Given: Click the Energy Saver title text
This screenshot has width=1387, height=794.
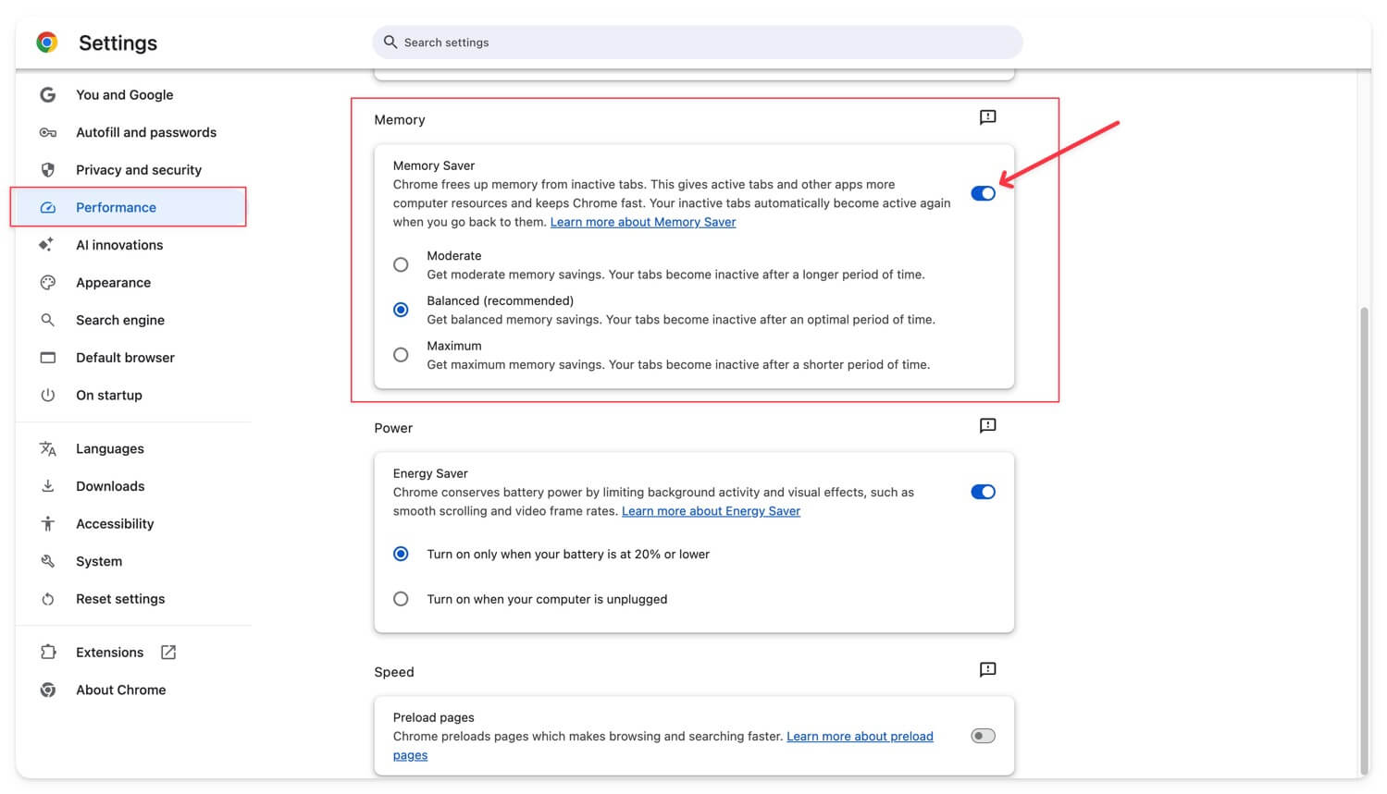Looking at the screenshot, I should (430, 473).
